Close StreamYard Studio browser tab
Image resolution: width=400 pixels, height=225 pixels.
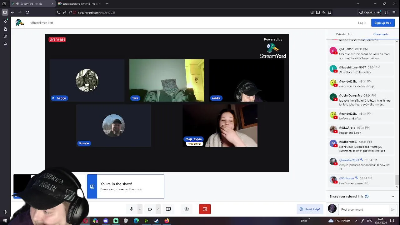pyautogui.click(x=52, y=4)
